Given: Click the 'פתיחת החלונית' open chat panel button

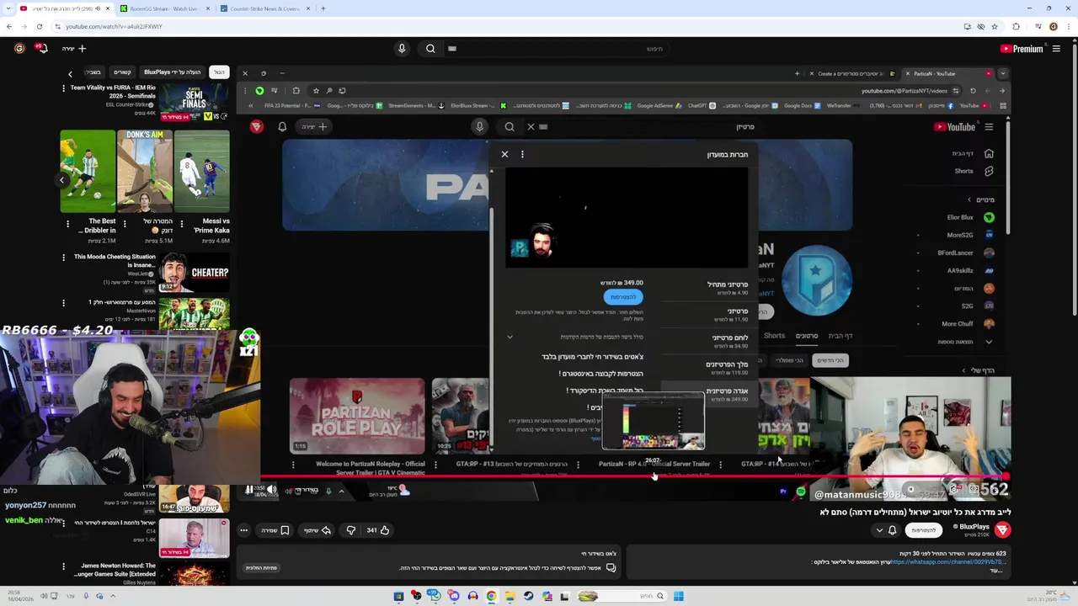Looking at the screenshot, I should pyautogui.click(x=261, y=568).
